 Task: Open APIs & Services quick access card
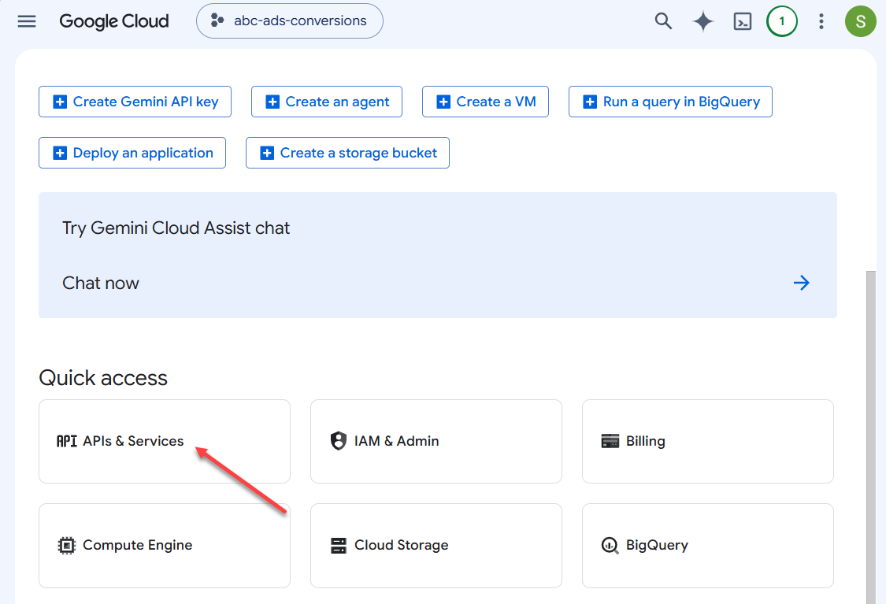click(x=165, y=441)
